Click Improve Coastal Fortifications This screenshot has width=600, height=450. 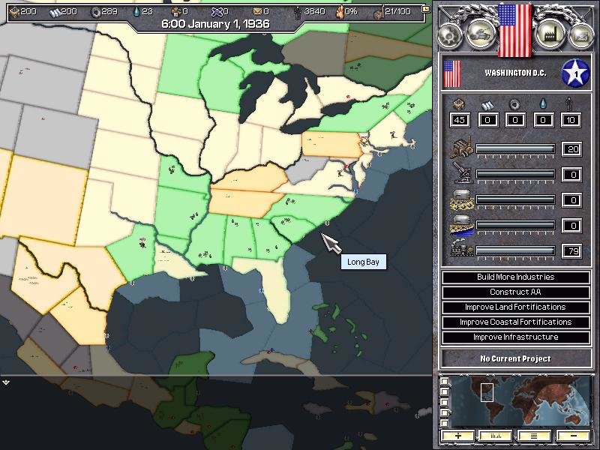515,322
